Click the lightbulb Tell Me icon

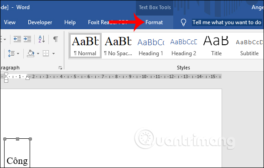(x=183, y=22)
